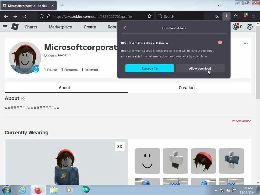This screenshot has height=195, width=260.
Task: Open the white torso item thumbnail
Action: (x=175, y=161)
